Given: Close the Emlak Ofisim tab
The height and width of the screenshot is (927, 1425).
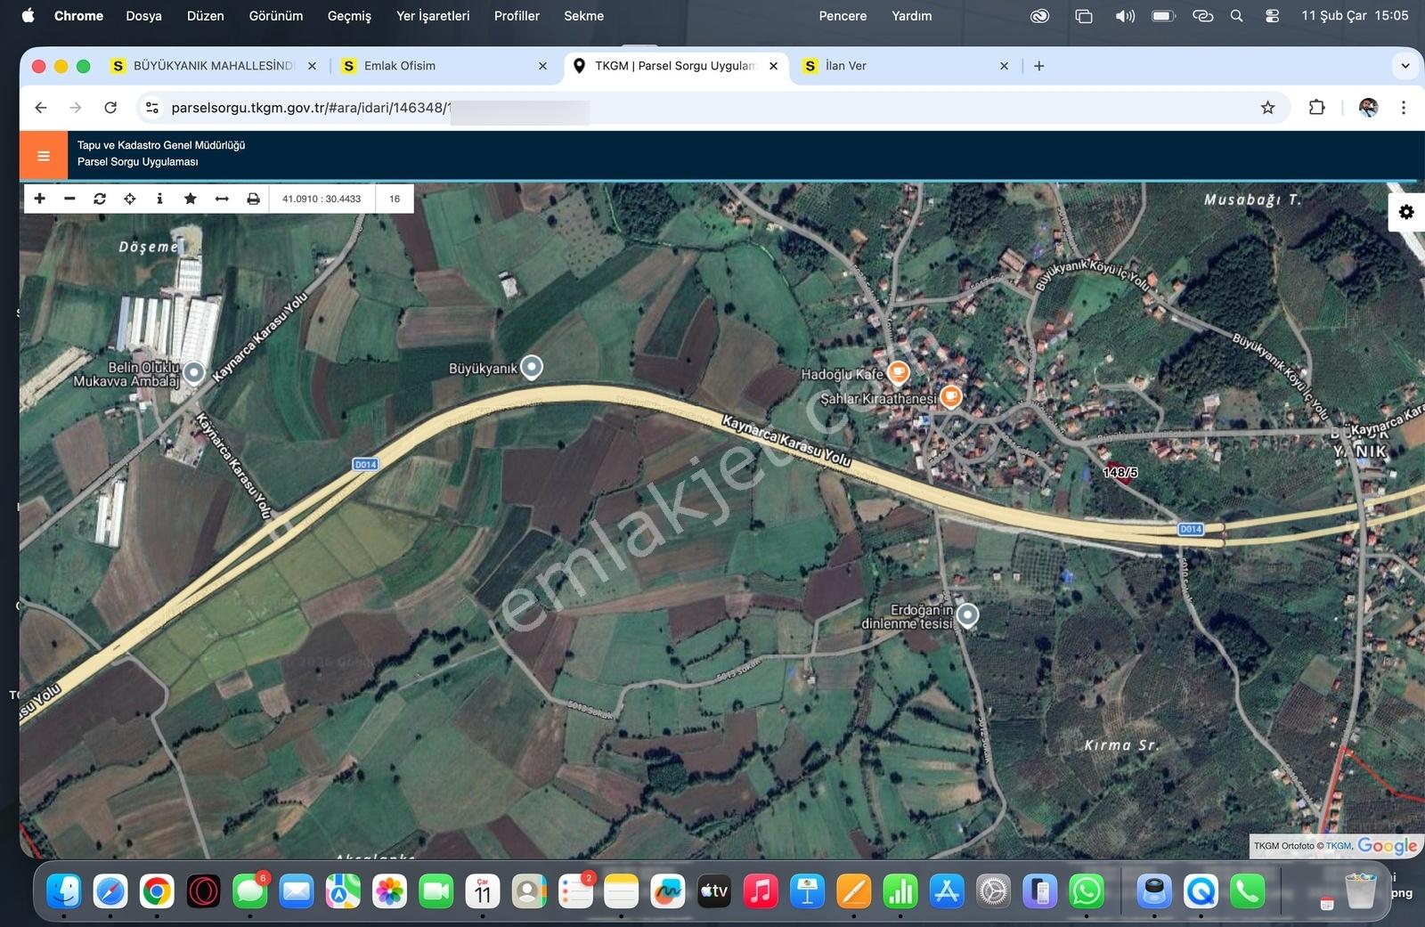Looking at the screenshot, I should click(542, 66).
